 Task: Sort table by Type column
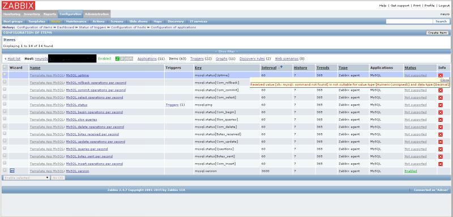pos(343,67)
